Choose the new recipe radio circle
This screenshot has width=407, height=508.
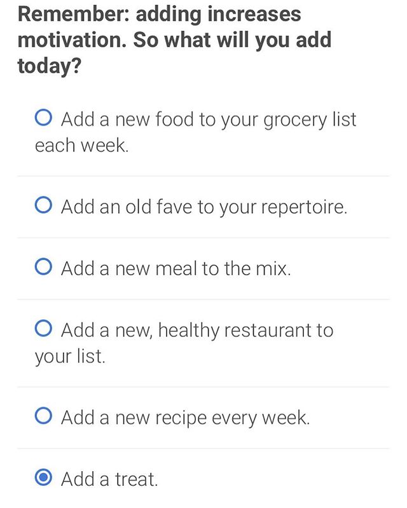[43, 416]
